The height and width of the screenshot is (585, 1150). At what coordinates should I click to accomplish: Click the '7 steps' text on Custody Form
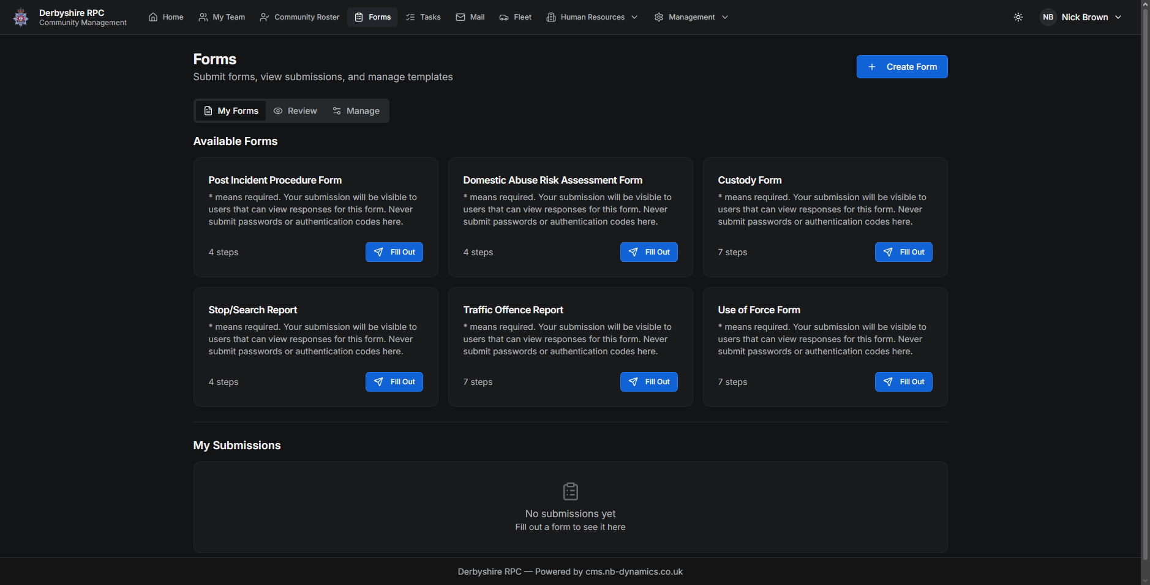[732, 252]
